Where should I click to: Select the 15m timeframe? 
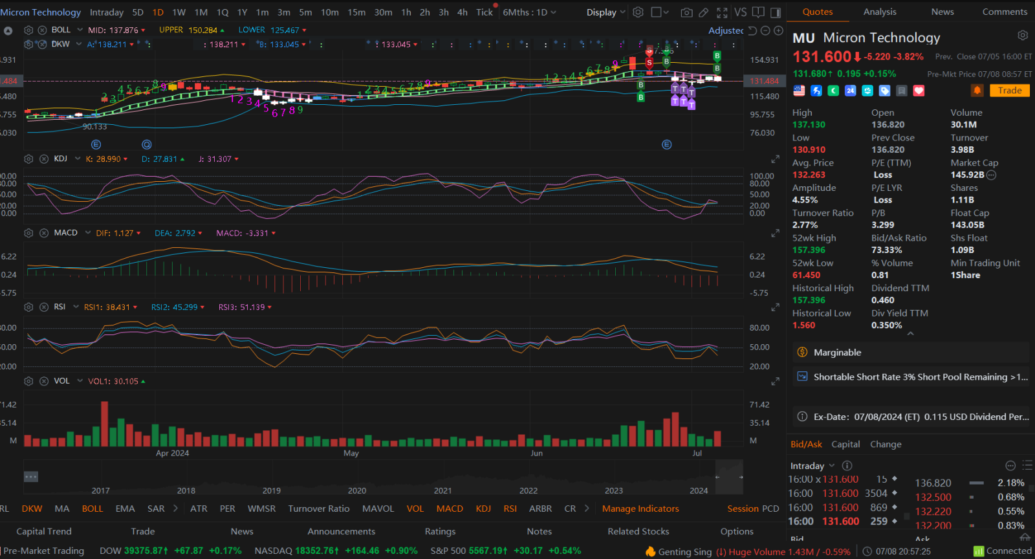356,12
